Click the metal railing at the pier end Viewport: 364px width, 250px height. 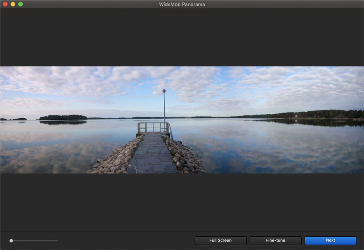click(153, 127)
